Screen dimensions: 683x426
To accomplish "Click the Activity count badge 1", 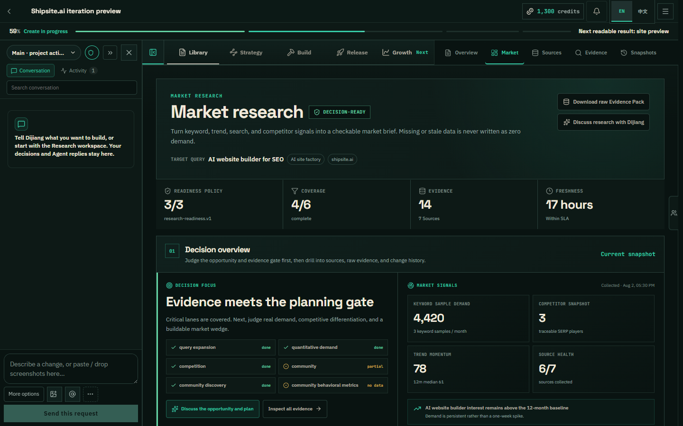I will click(x=93, y=71).
